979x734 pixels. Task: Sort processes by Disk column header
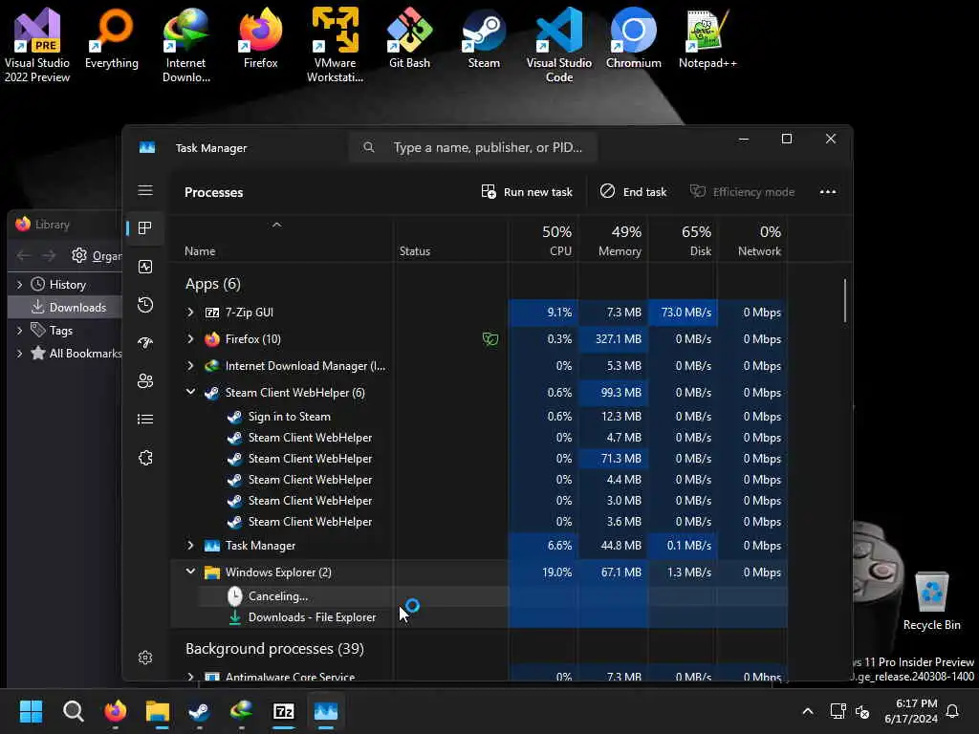[683, 241]
